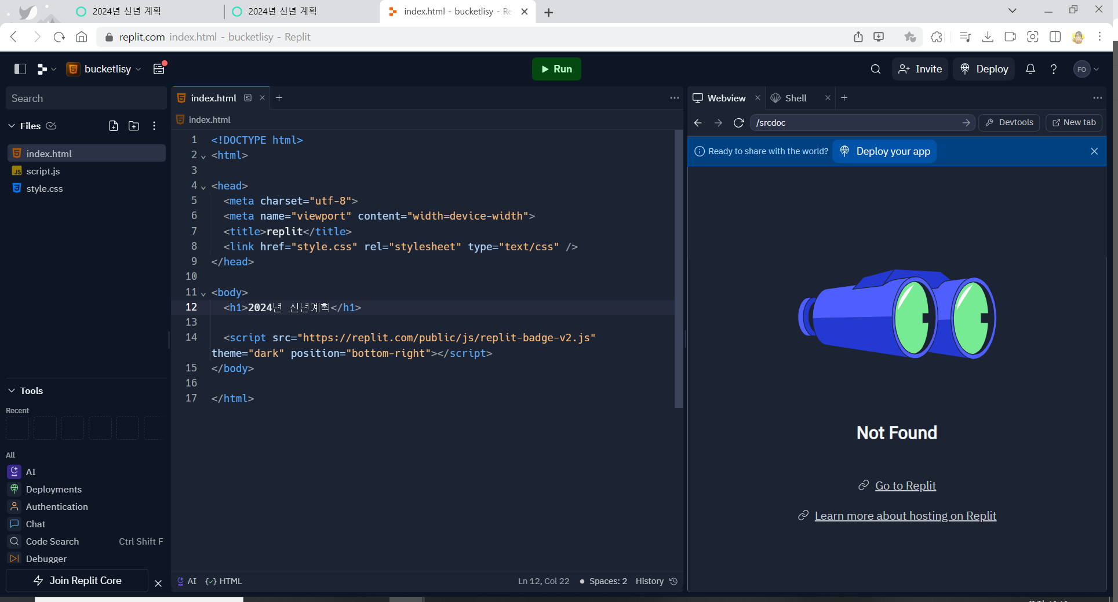This screenshot has width=1118, height=602.
Task: Follow Learn more about hosting on Replit
Action: [905, 516]
